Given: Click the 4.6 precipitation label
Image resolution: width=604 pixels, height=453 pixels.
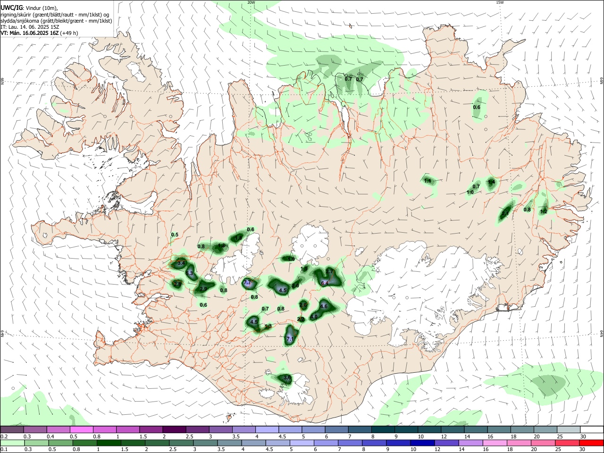Looking at the screenshot, I should [324, 307].
